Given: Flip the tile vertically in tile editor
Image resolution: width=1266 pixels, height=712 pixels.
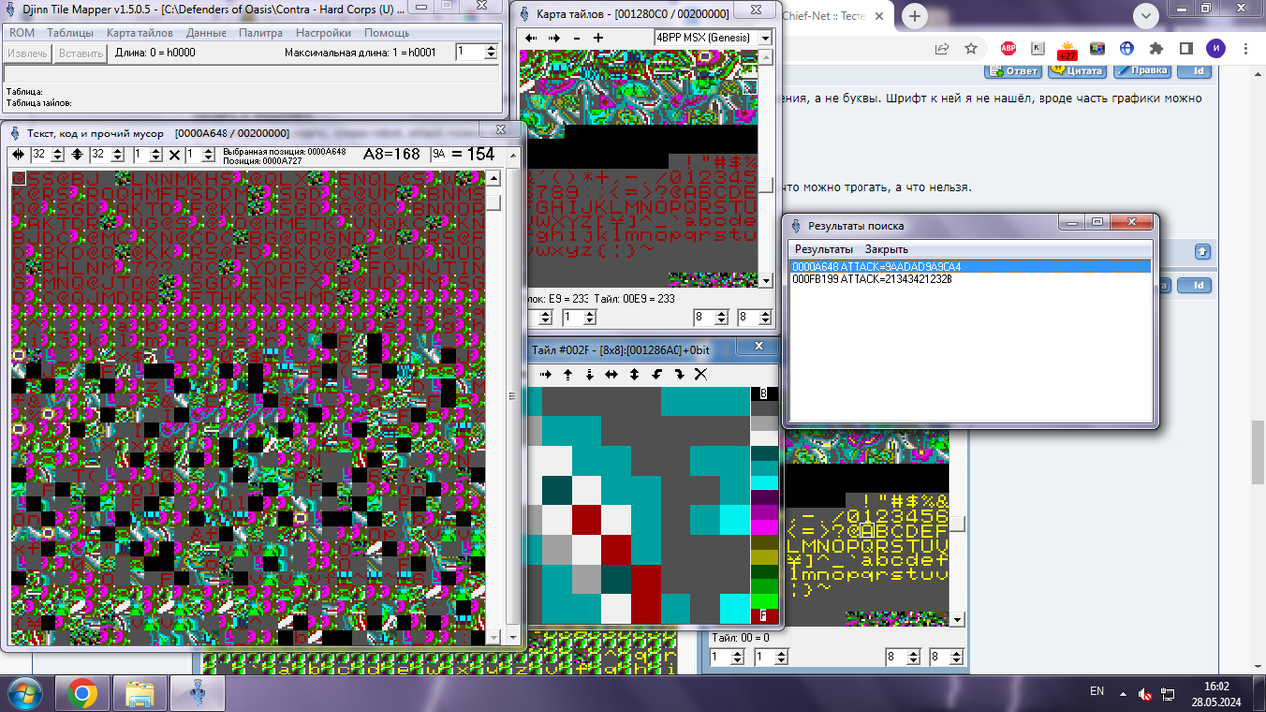Looking at the screenshot, I should pos(634,375).
